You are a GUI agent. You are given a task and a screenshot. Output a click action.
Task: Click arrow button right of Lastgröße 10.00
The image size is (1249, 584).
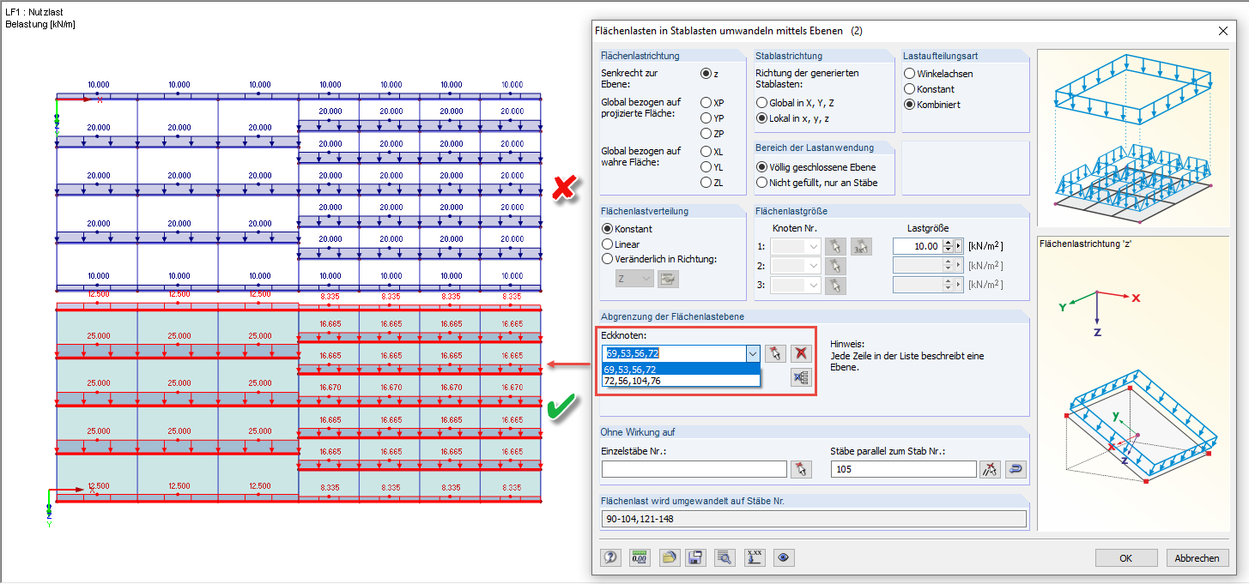point(960,246)
